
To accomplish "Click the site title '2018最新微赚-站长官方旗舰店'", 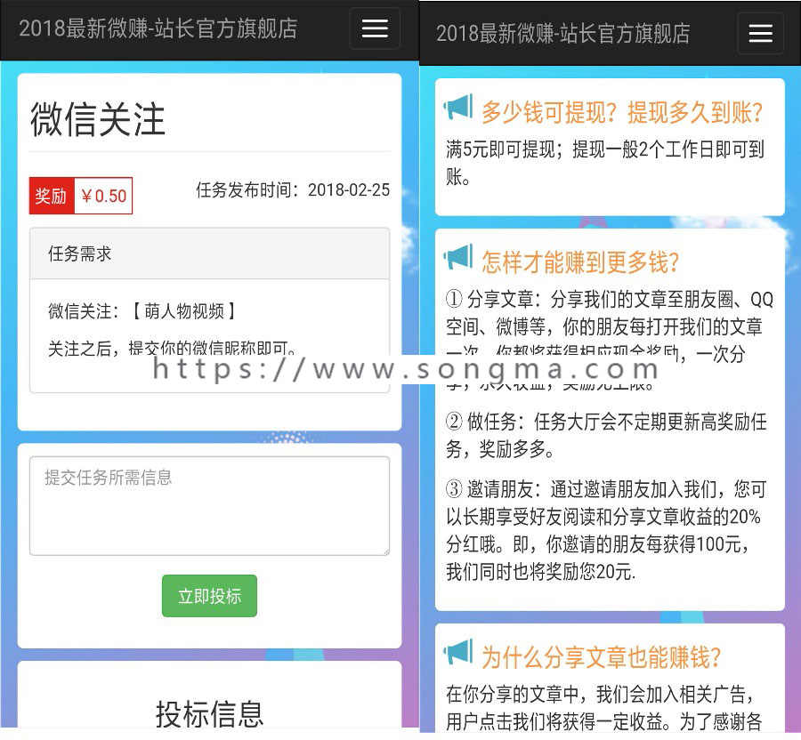I will pyautogui.click(x=157, y=29).
